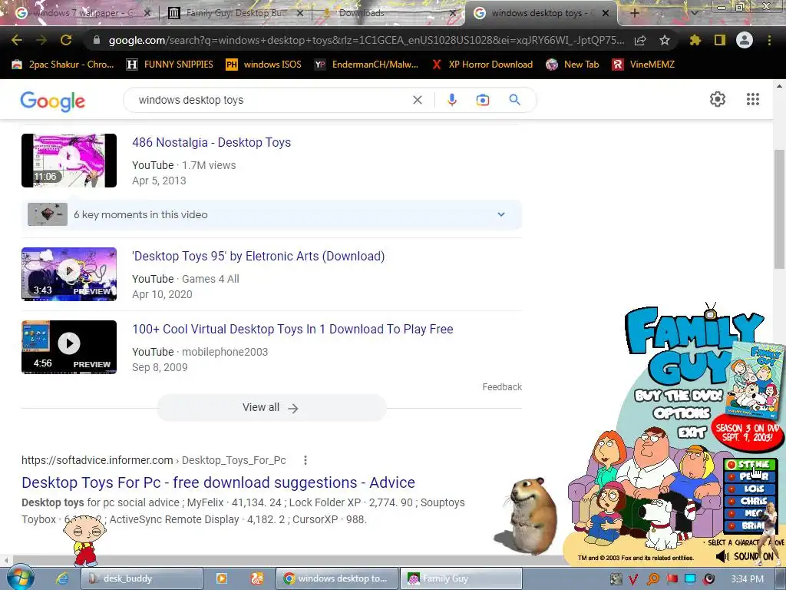Expand 6 key moments in this video
The width and height of the screenshot is (786, 590).
(271, 215)
